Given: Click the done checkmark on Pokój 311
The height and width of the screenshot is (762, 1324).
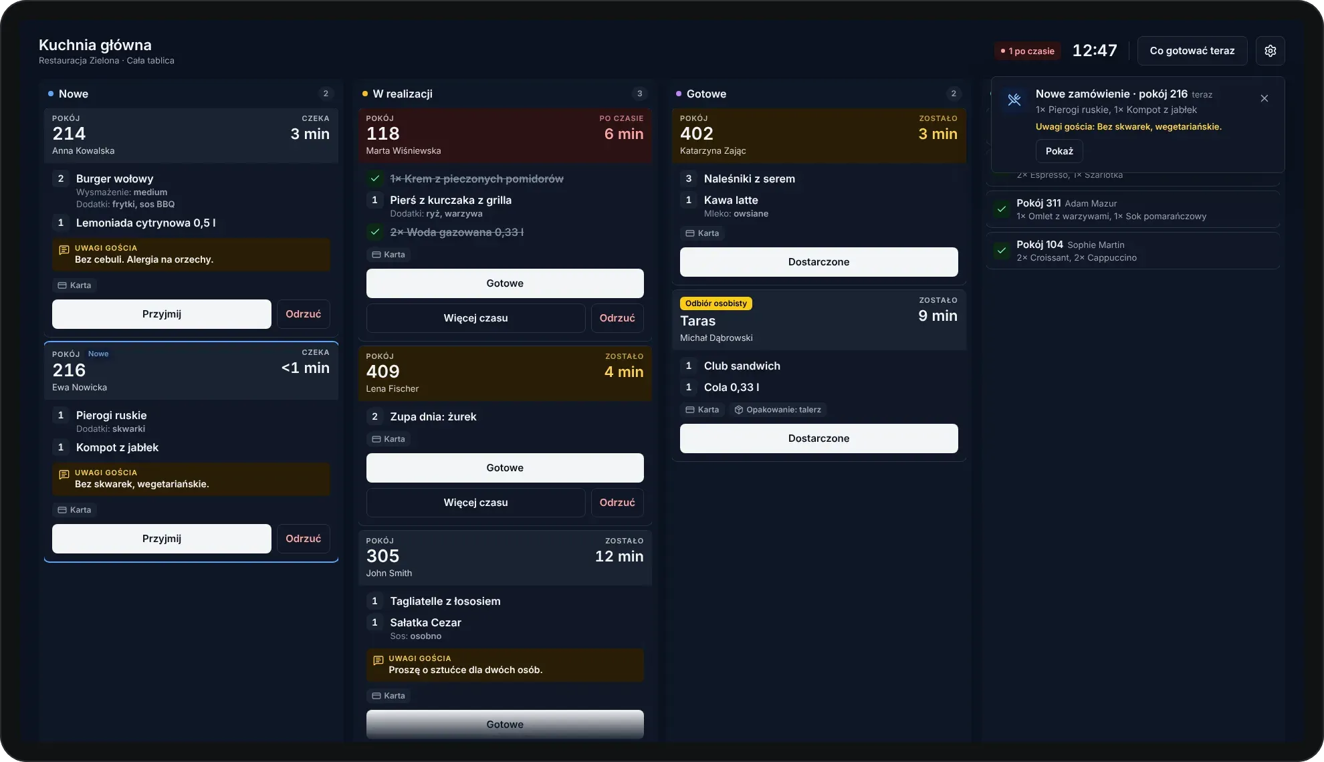Looking at the screenshot, I should [x=1001, y=209].
